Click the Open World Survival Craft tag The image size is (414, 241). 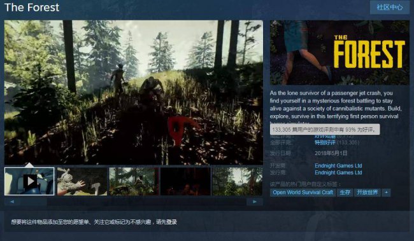[x=303, y=192]
